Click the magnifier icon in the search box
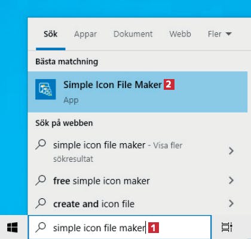The width and height of the screenshot is (251, 239). click(x=41, y=228)
